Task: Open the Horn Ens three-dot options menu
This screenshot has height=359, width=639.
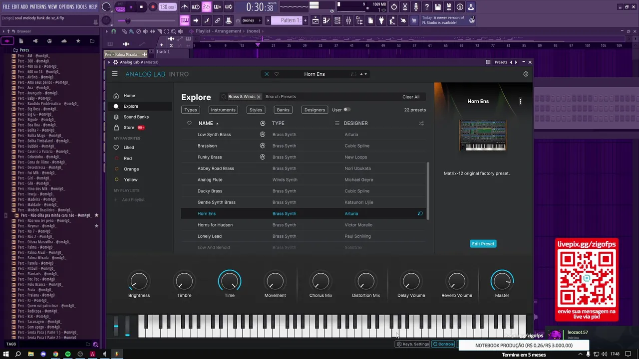Action: [520, 101]
